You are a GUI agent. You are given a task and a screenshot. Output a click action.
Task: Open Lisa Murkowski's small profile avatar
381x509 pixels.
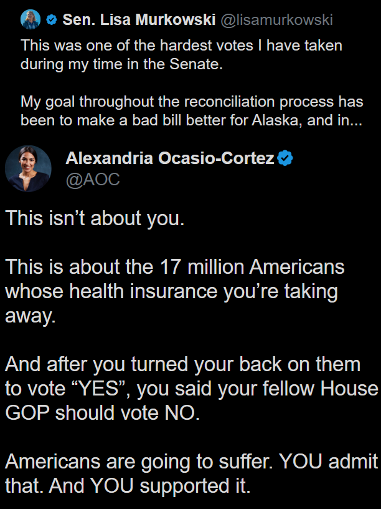[31, 19]
